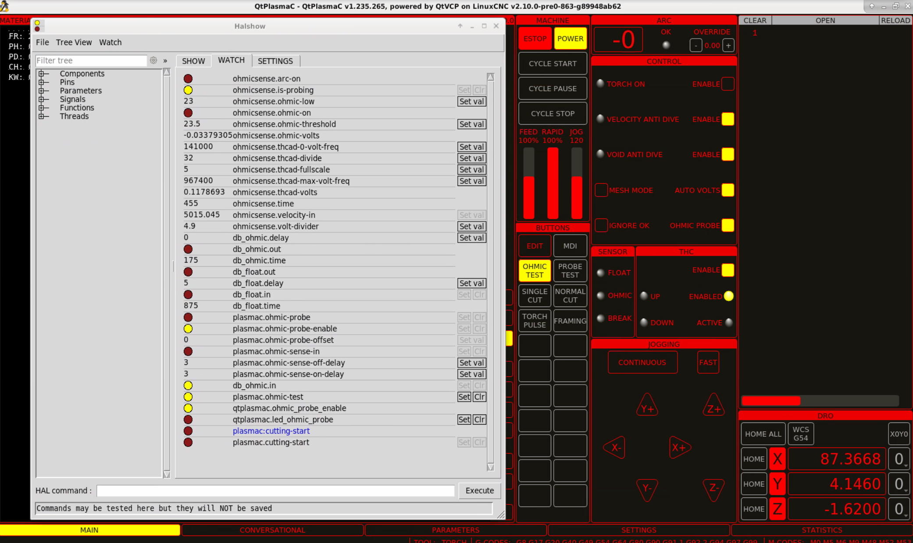Image resolution: width=913 pixels, height=543 pixels.
Task: Click the db_ohmic.in yellow LED
Action: coord(188,386)
